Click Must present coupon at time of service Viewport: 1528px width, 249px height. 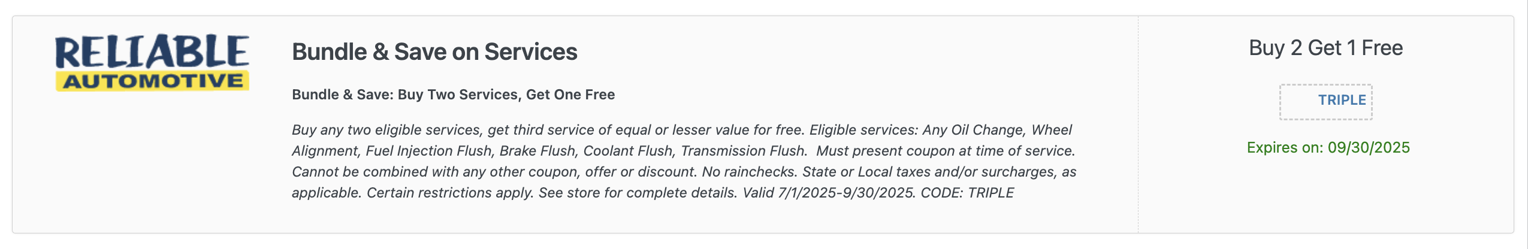946,151
